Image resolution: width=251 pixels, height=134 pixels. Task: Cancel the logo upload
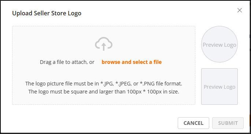point(193,123)
